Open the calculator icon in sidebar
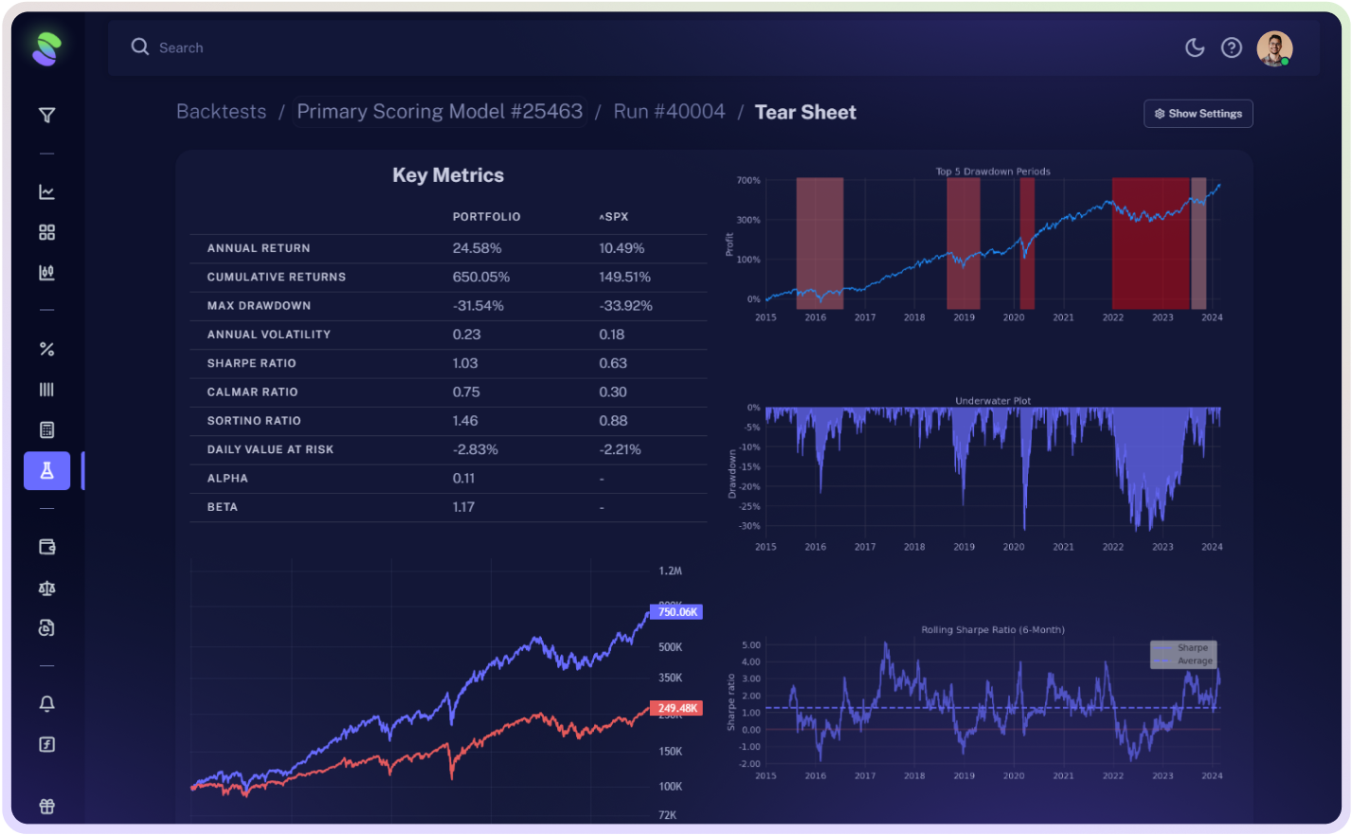 coord(46,429)
